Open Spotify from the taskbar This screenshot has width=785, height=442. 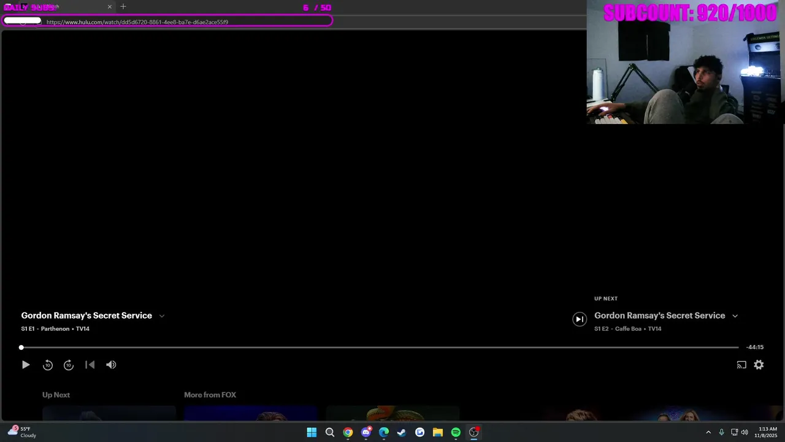pyautogui.click(x=456, y=432)
